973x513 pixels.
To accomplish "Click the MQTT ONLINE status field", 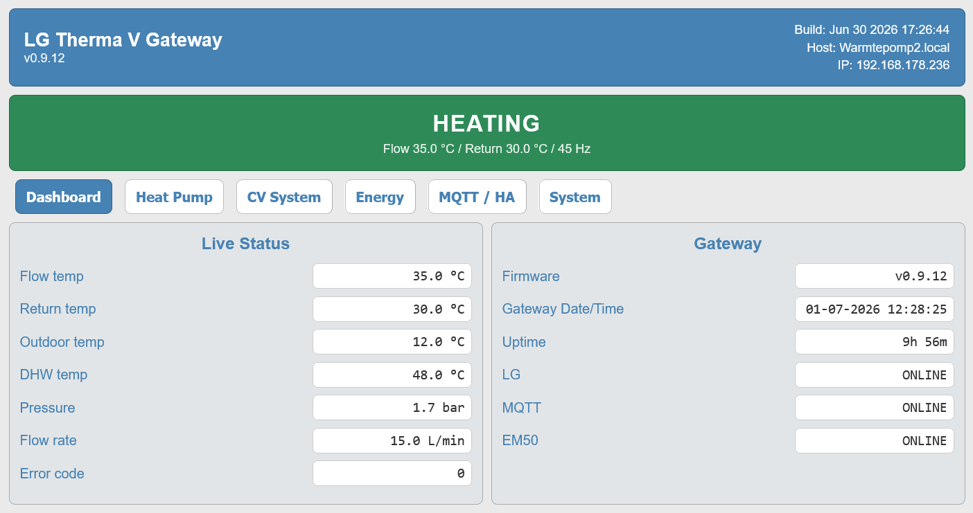I will point(875,407).
